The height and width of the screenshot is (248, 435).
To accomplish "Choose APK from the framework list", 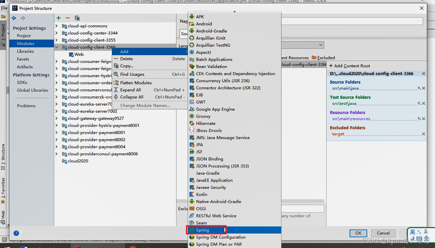I will [x=234, y=17].
